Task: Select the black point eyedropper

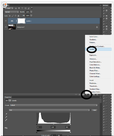Action: pos(6,114)
